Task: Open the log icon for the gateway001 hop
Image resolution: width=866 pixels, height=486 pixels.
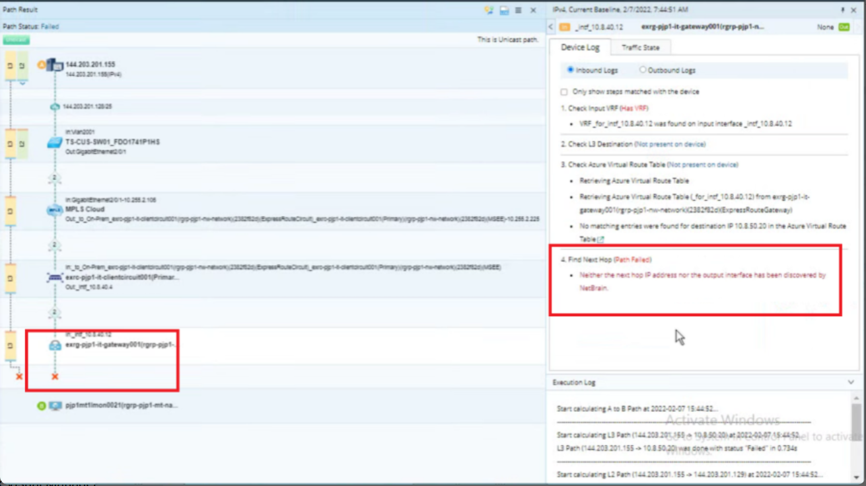Action: tap(10, 345)
